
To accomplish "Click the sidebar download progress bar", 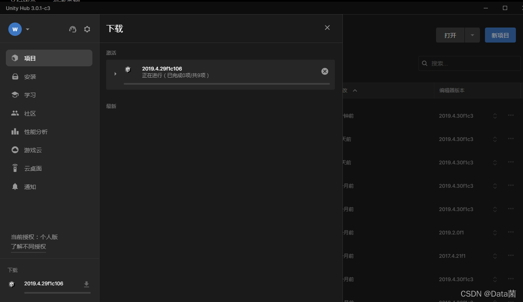I will click(x=57, y=293).
